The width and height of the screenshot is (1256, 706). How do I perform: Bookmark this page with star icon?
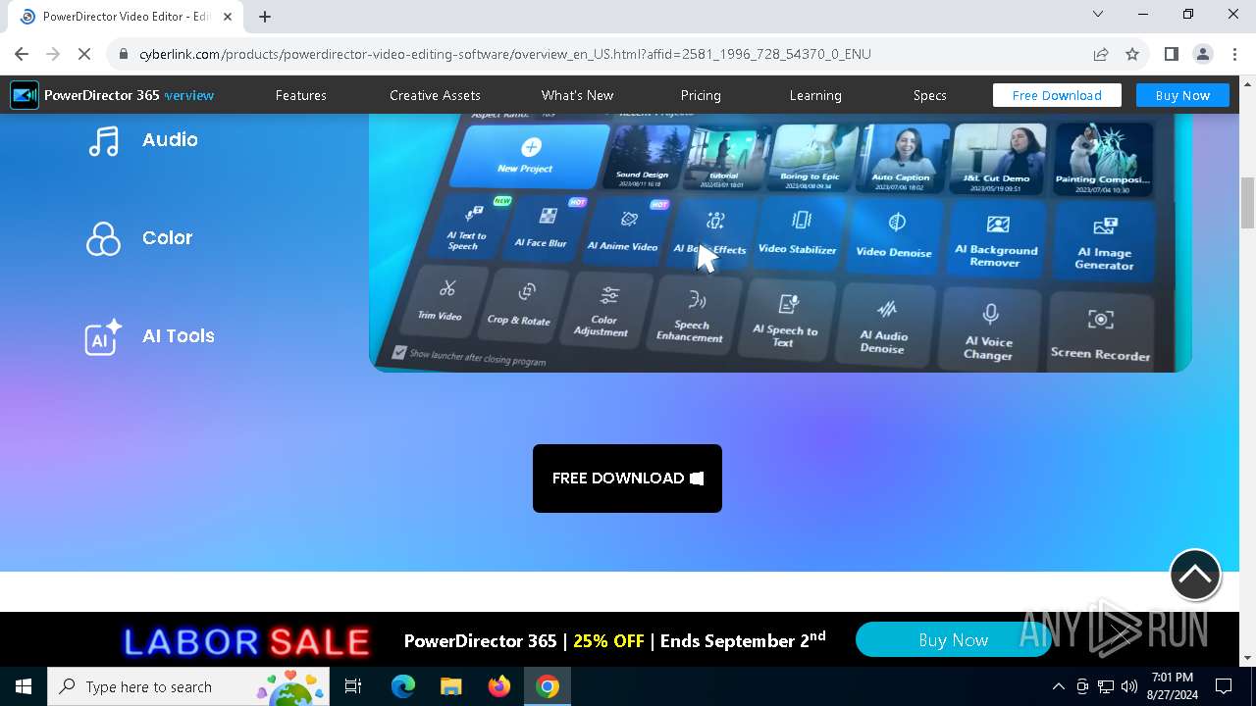tap(1132, 54)
